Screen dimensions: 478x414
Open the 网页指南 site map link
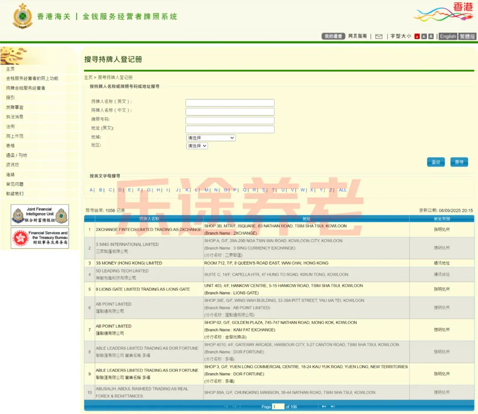point(357,36)
